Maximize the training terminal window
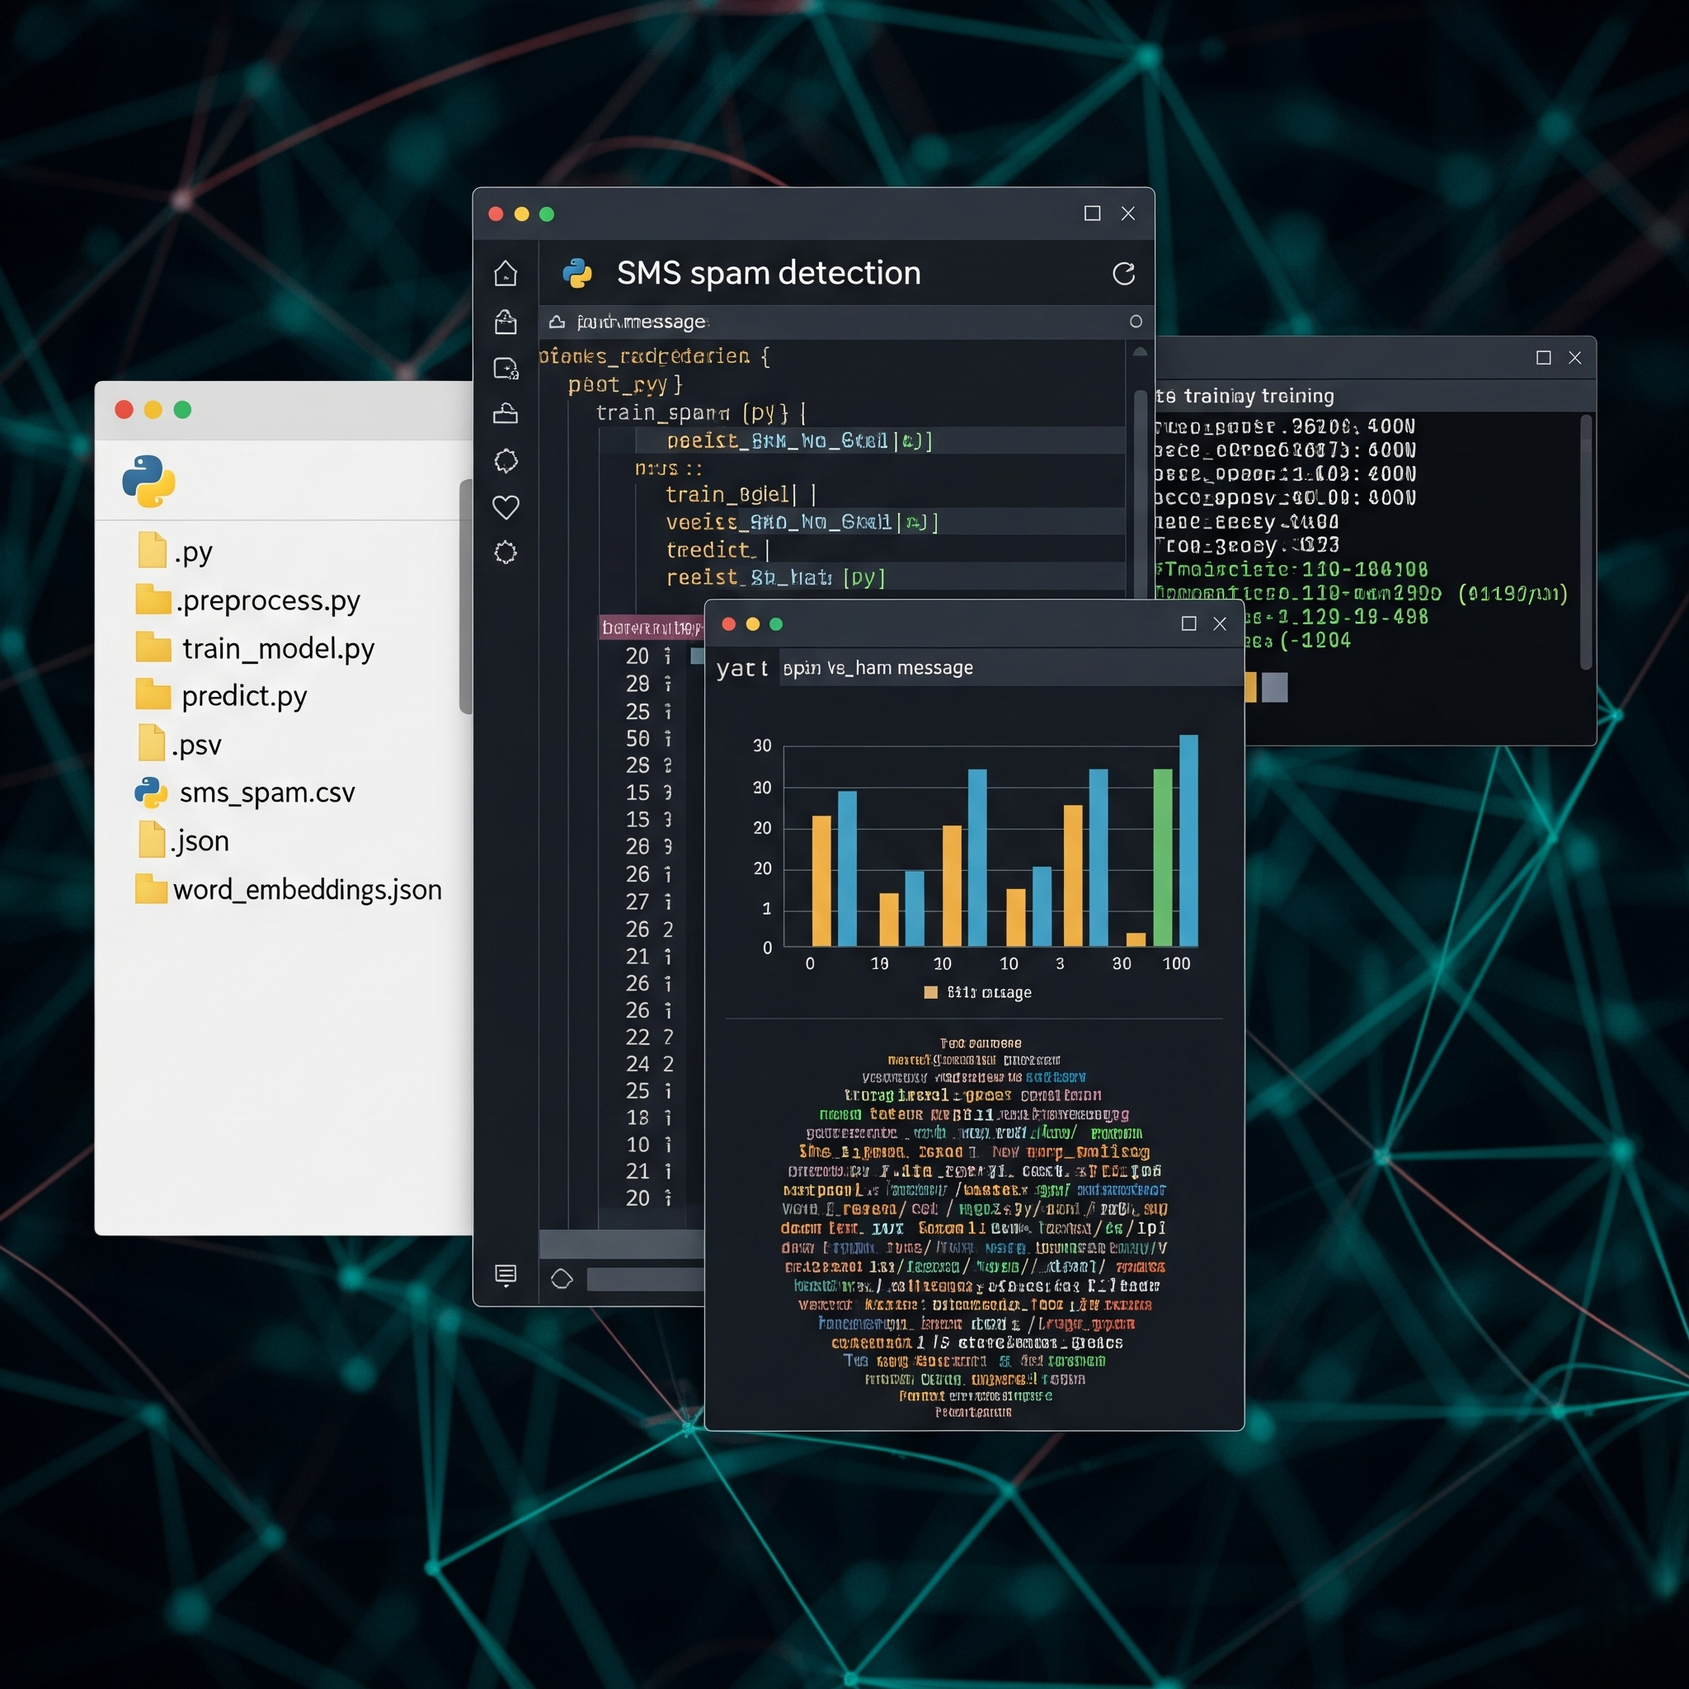This screenshot has height=1689, width=1689. (x=1543, y=358)
